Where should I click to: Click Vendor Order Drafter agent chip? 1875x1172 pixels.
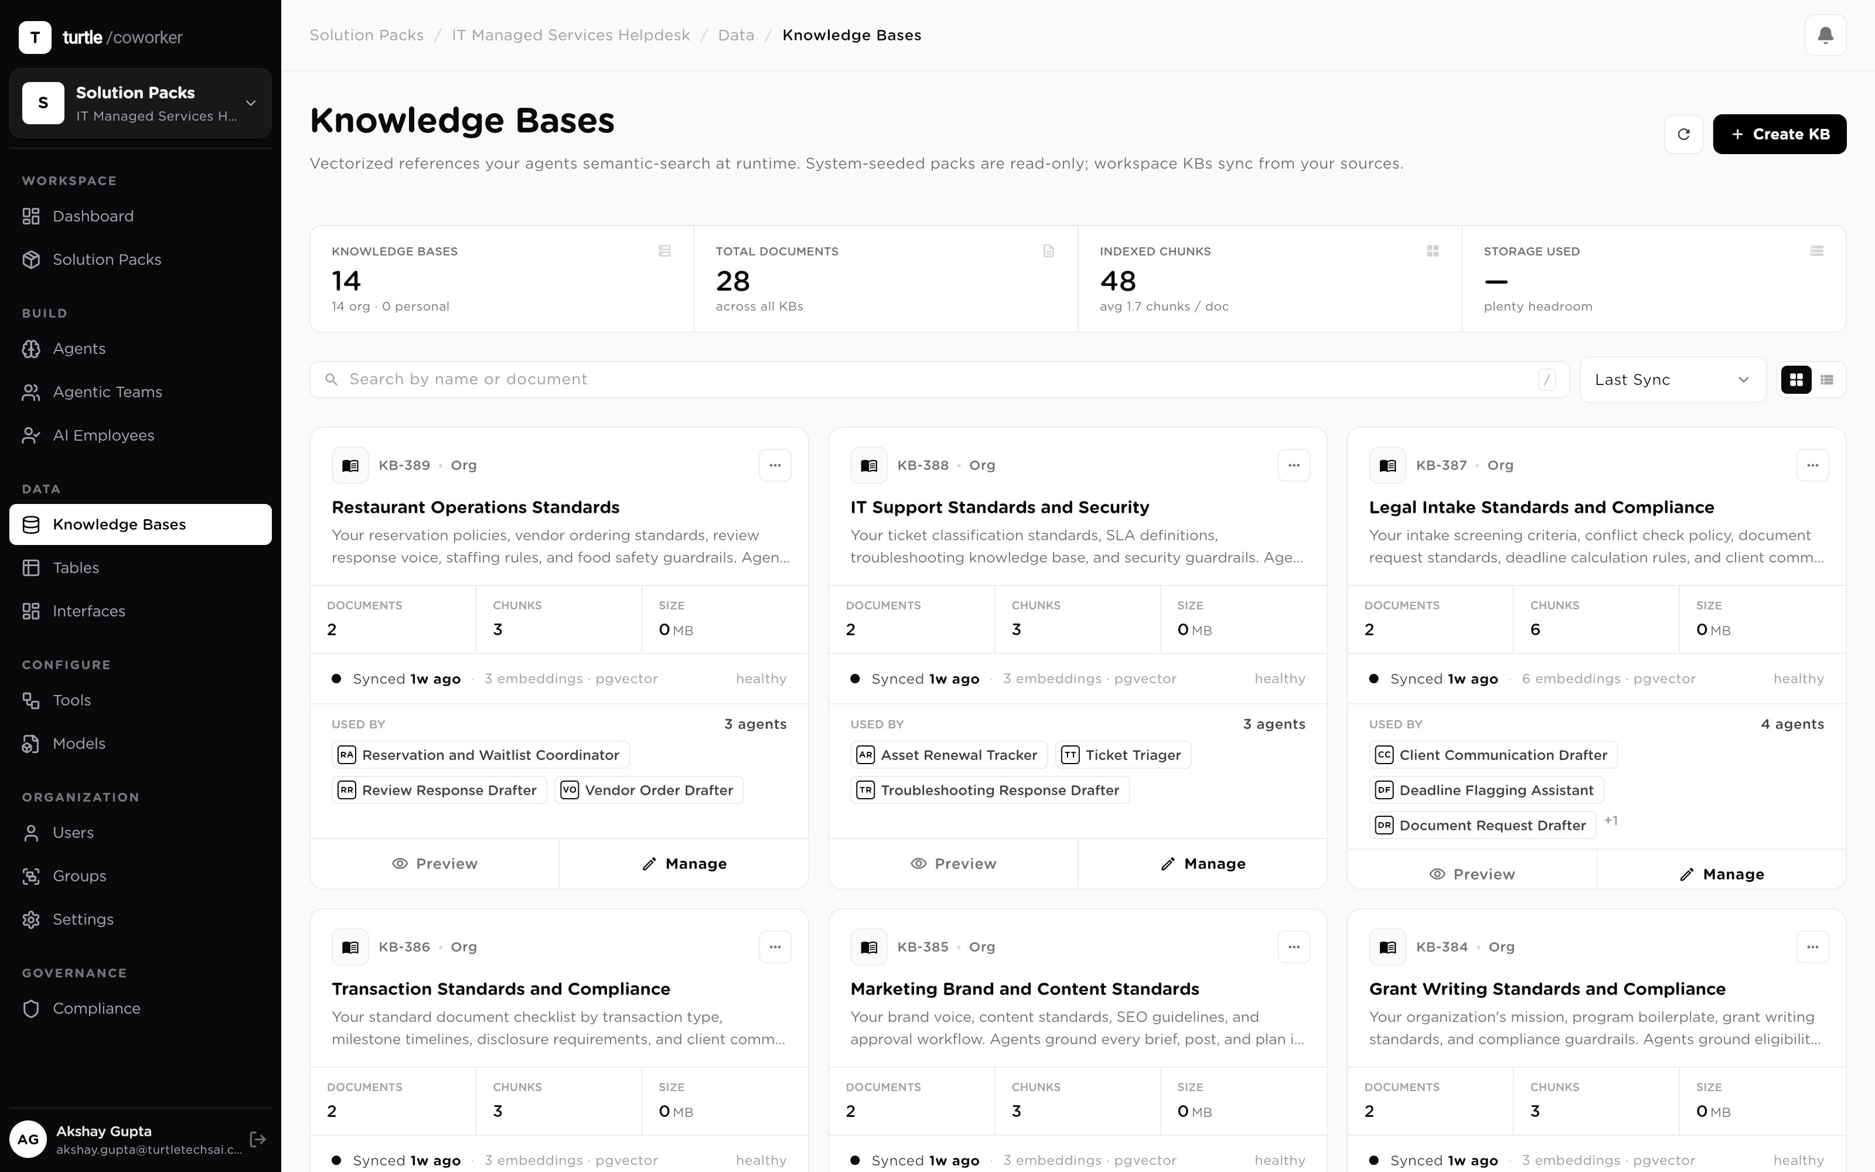pyautogui.click(x=649, y=790)
